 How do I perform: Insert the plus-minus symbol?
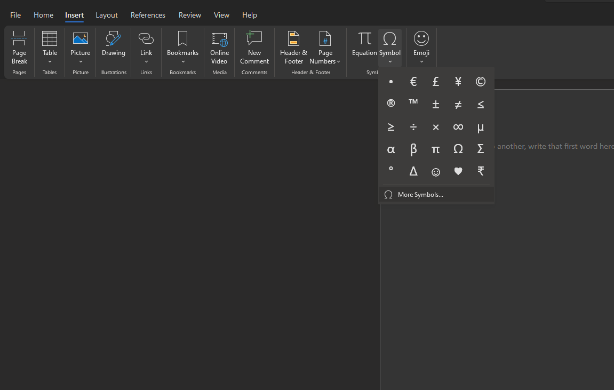click(x=435, y=104)
